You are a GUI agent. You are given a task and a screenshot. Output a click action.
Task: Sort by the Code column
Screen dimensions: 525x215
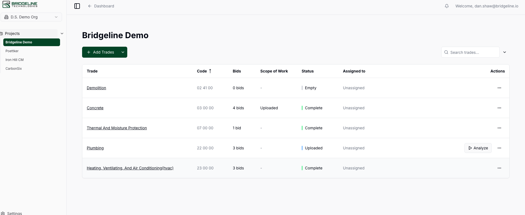(204, 71)
